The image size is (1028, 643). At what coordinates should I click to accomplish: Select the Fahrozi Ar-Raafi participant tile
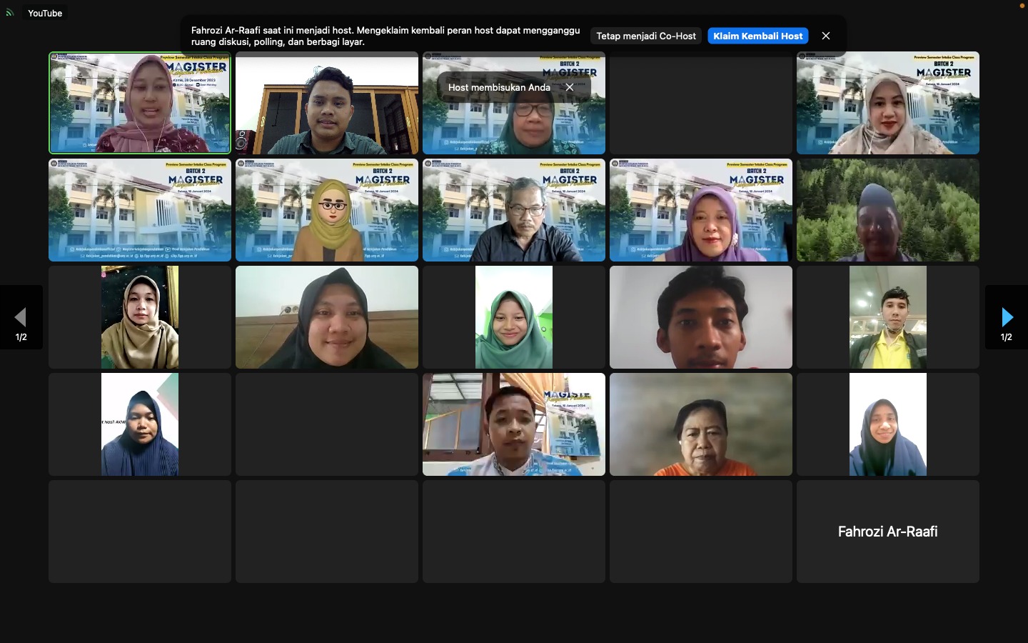(887, 531)
